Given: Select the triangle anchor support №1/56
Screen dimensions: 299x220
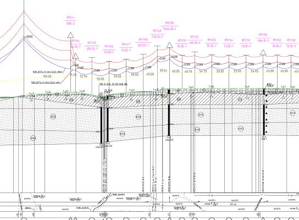Looking at the screenshot, I should [x=263, y=52].
